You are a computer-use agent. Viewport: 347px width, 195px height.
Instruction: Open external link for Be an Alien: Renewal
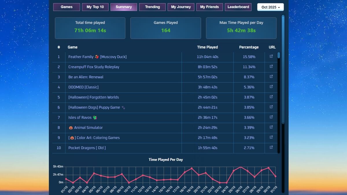271,77
